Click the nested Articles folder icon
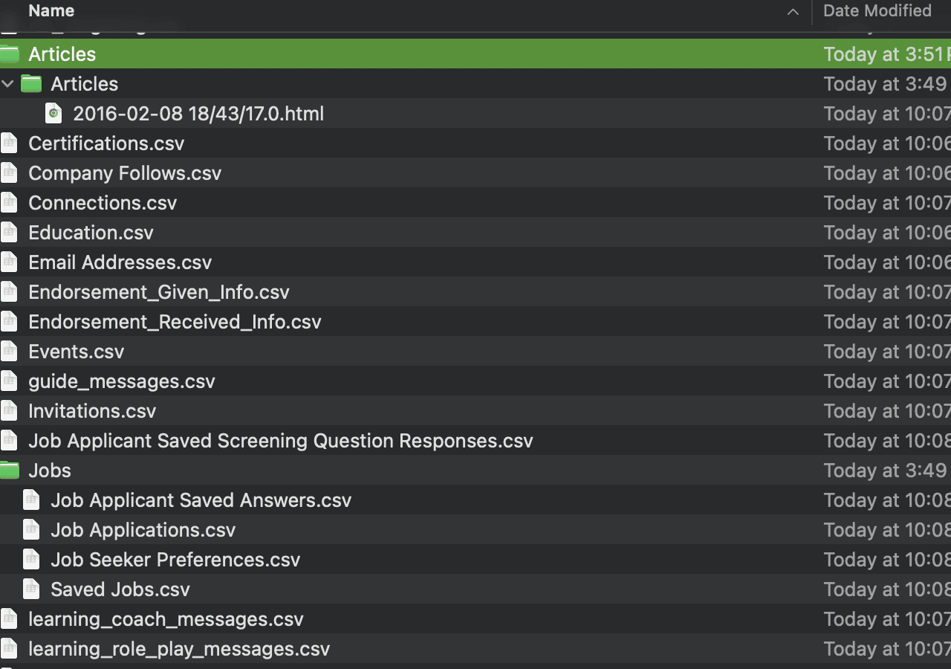The height and width of the screenshot is (669, 951). (x=31, y=84)
